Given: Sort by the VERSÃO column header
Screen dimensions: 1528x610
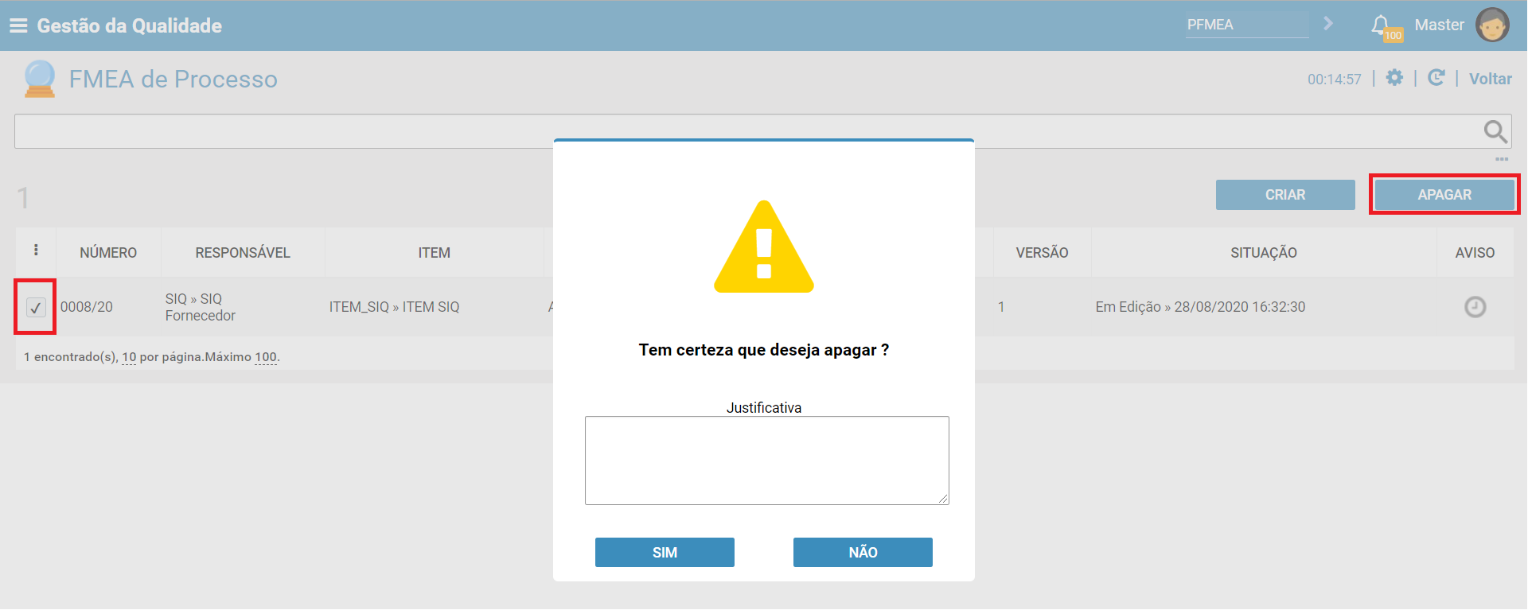Looking at the screenshot, I should point(1042,253).
